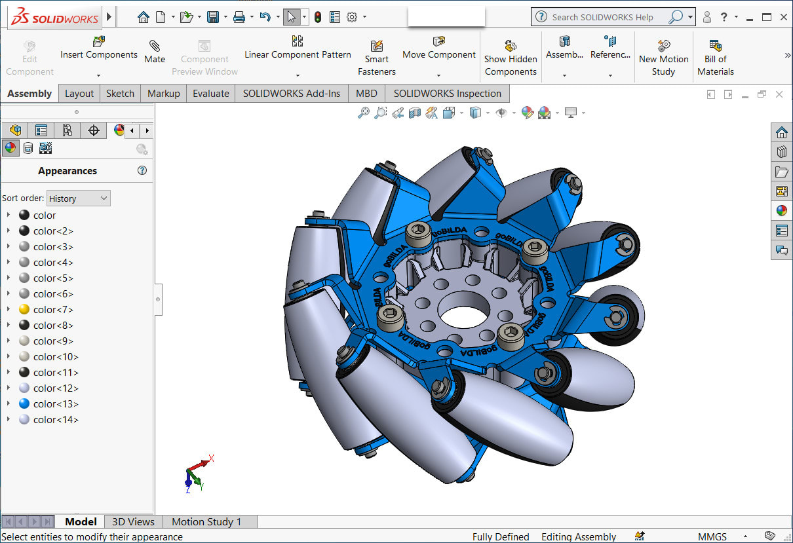The height and width of the screenshot is (543, 793).
Task: Click the New Motion Study button
Action: [x=663, y=58]
